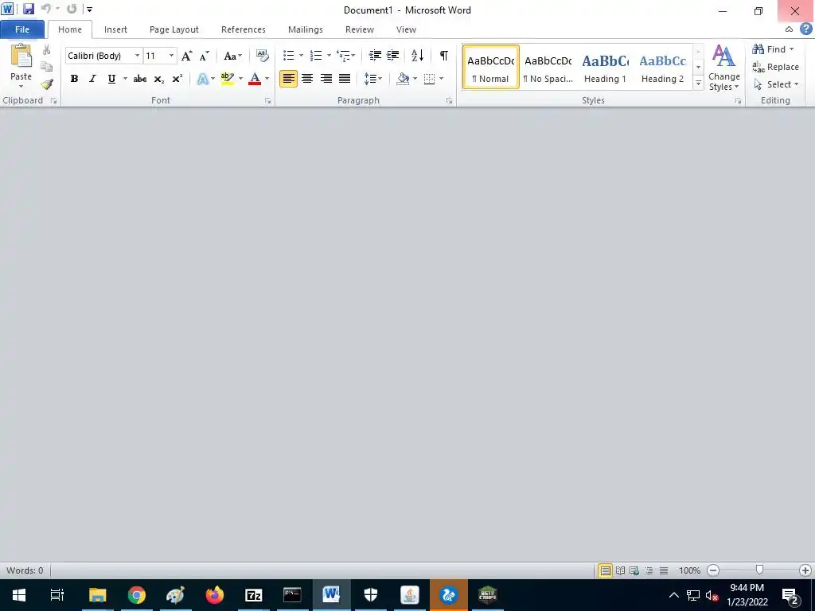Switch to the Mailings tab

click(306, 29)
